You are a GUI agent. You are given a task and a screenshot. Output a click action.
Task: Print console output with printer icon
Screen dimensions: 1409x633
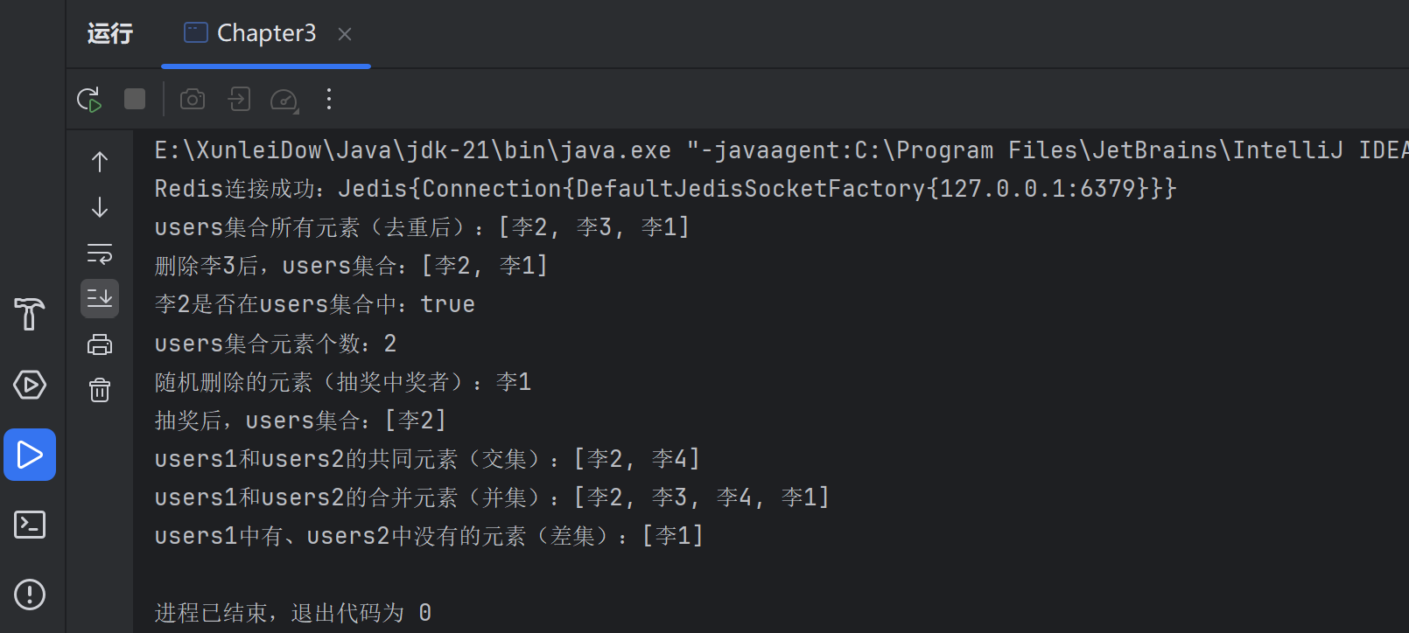coord(100,344)
